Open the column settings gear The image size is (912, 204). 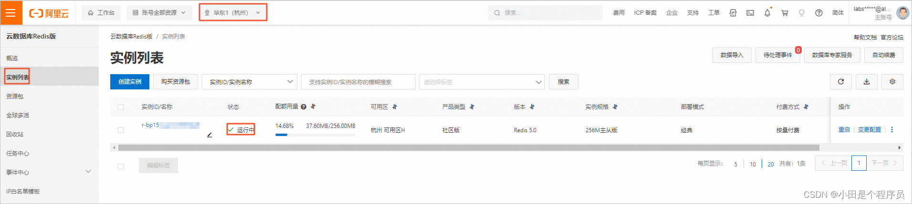click(892, 82)
